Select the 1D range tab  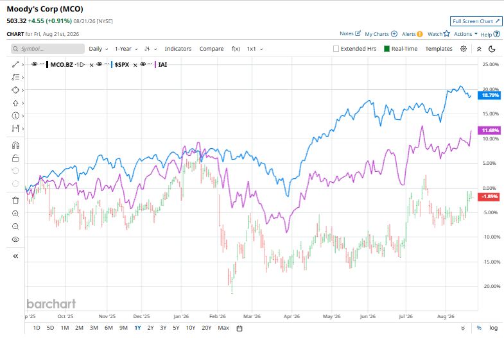(x=37, y=328)
